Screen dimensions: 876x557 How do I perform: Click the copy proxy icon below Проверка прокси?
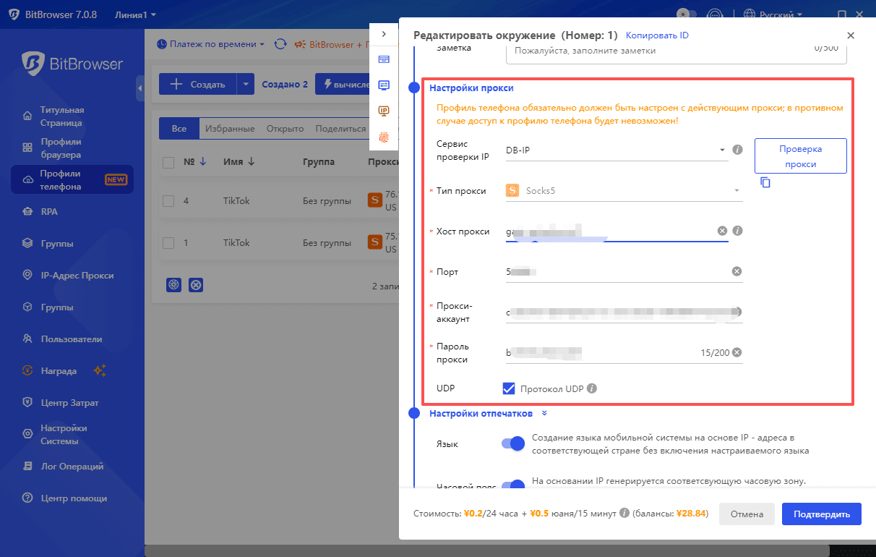(765, 183)
